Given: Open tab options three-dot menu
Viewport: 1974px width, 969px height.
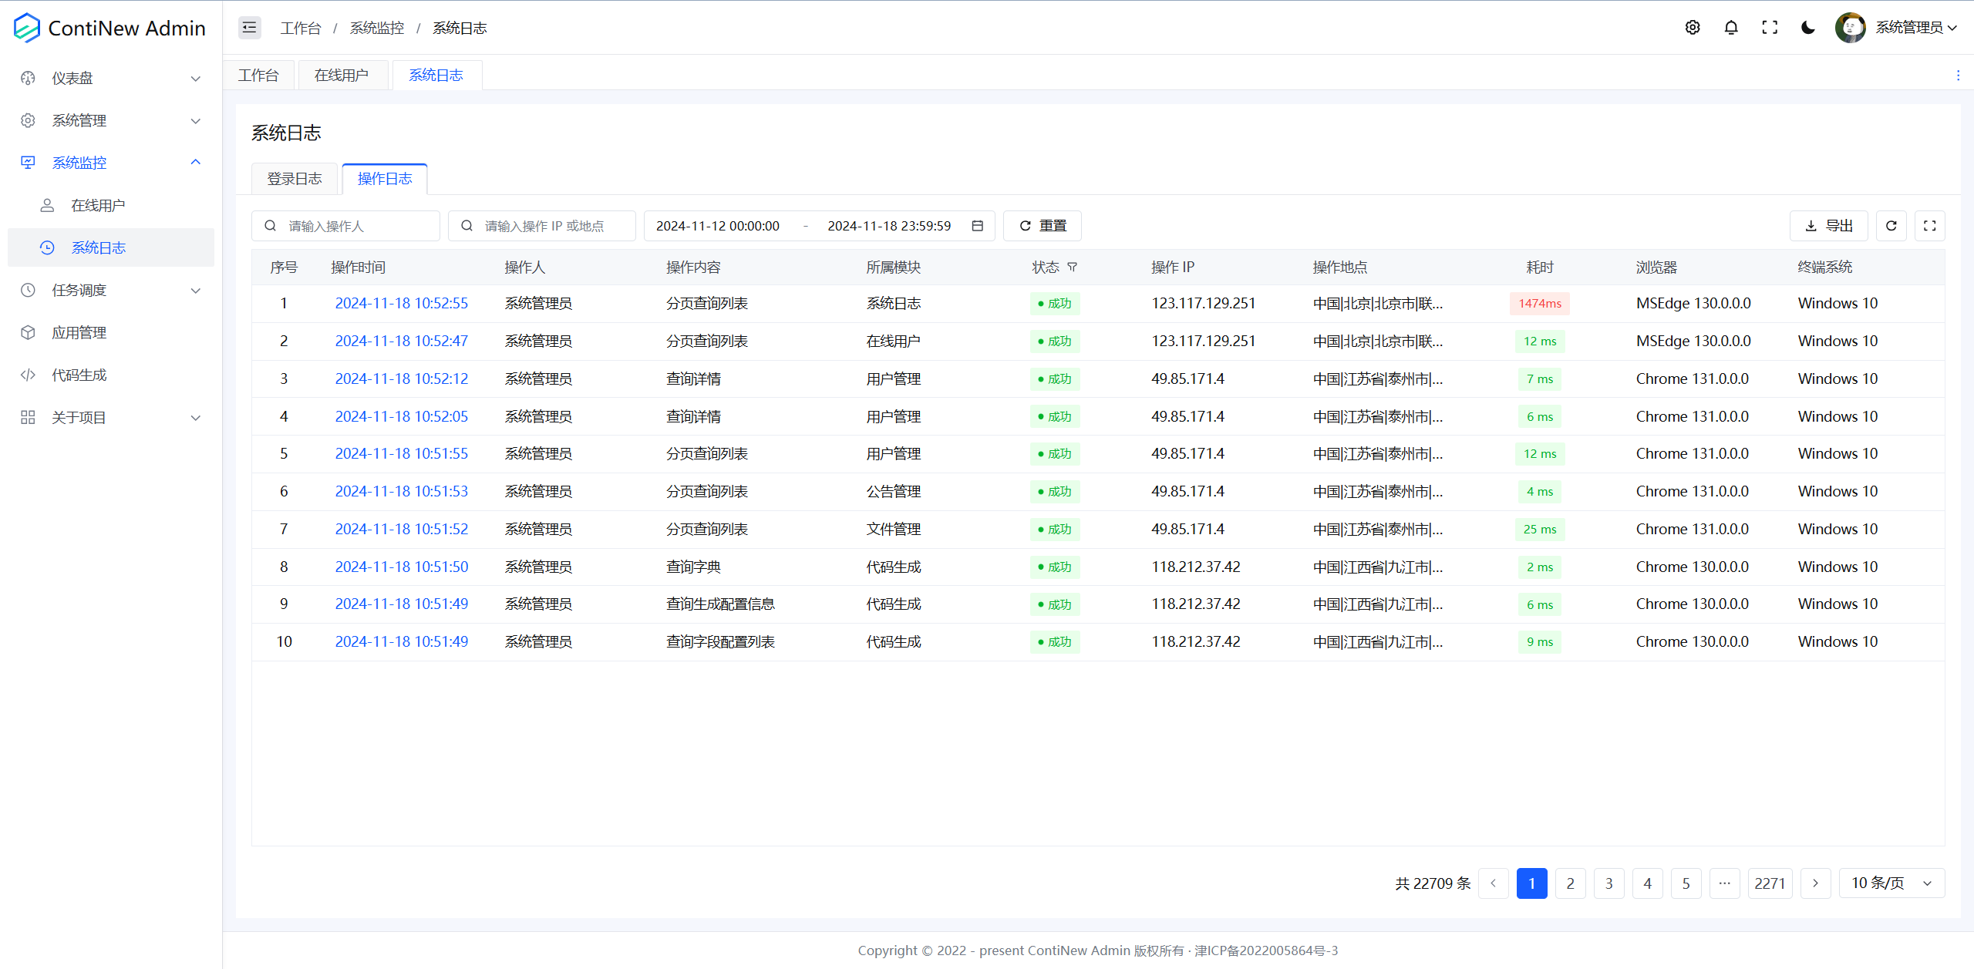Looking at the screenshot, I should pyautogui.click(x=1958, y=76).
